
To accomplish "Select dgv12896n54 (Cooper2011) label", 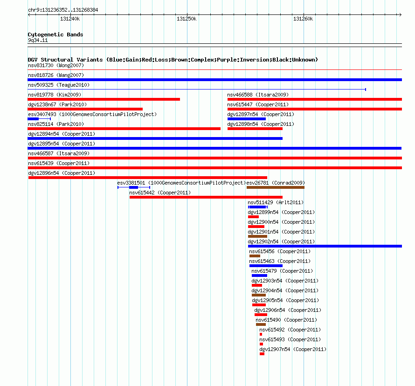I will 62,173.
